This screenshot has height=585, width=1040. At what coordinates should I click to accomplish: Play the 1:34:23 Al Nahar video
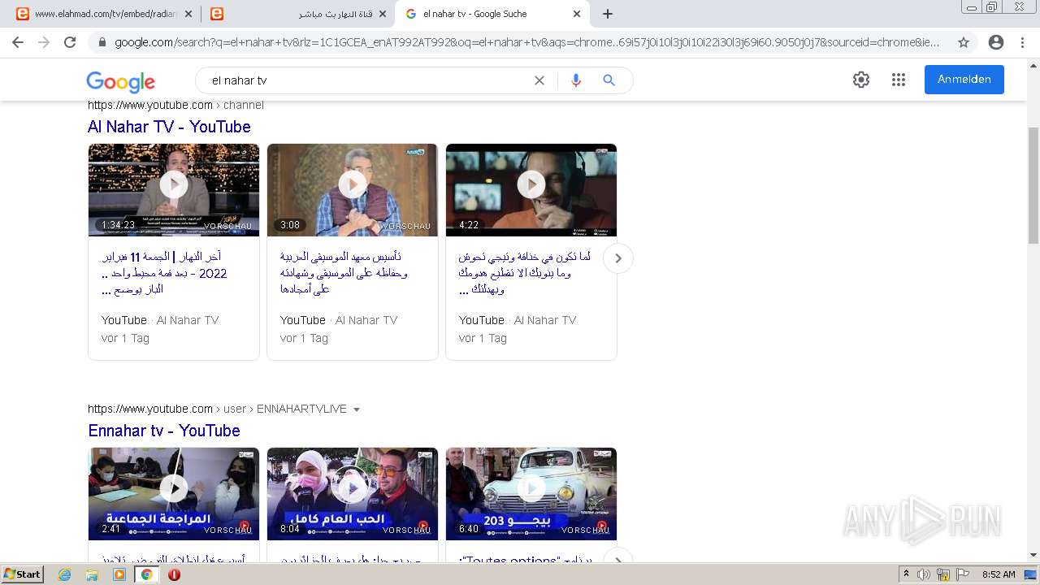[x=174, y=190]
